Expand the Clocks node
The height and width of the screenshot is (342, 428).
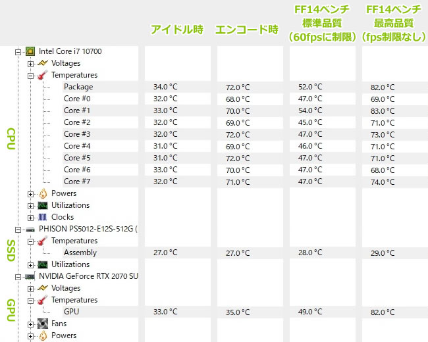coord(30,218)
